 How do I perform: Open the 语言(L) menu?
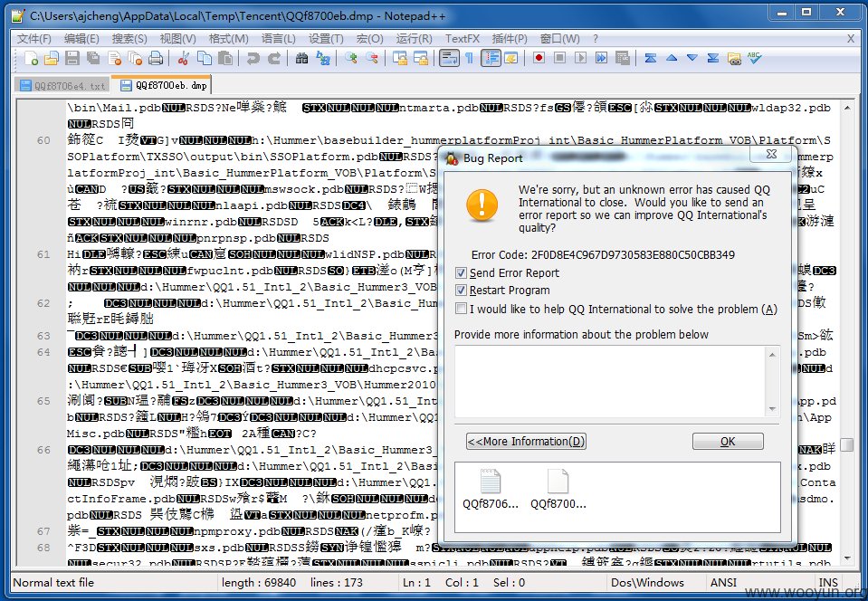point(278,39)
